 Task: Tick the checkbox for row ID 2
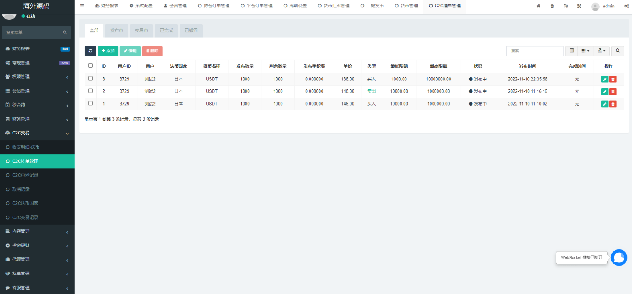[91, 91]
